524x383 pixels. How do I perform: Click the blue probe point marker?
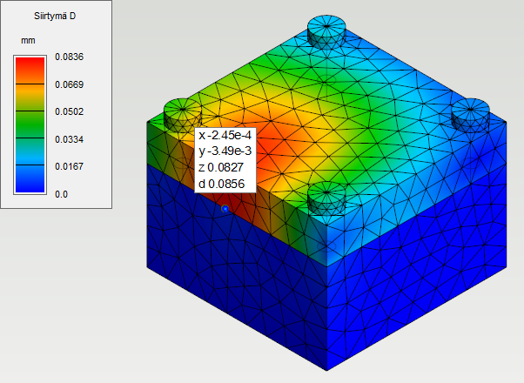(x=225, y=210)
